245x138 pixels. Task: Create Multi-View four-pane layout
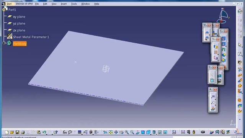(x=143, y=132)
